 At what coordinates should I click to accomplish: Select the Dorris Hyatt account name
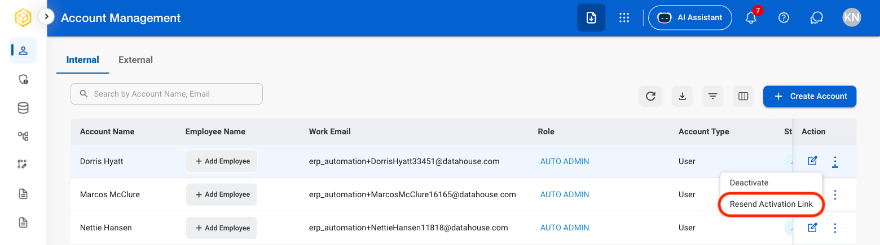[102, 161]
